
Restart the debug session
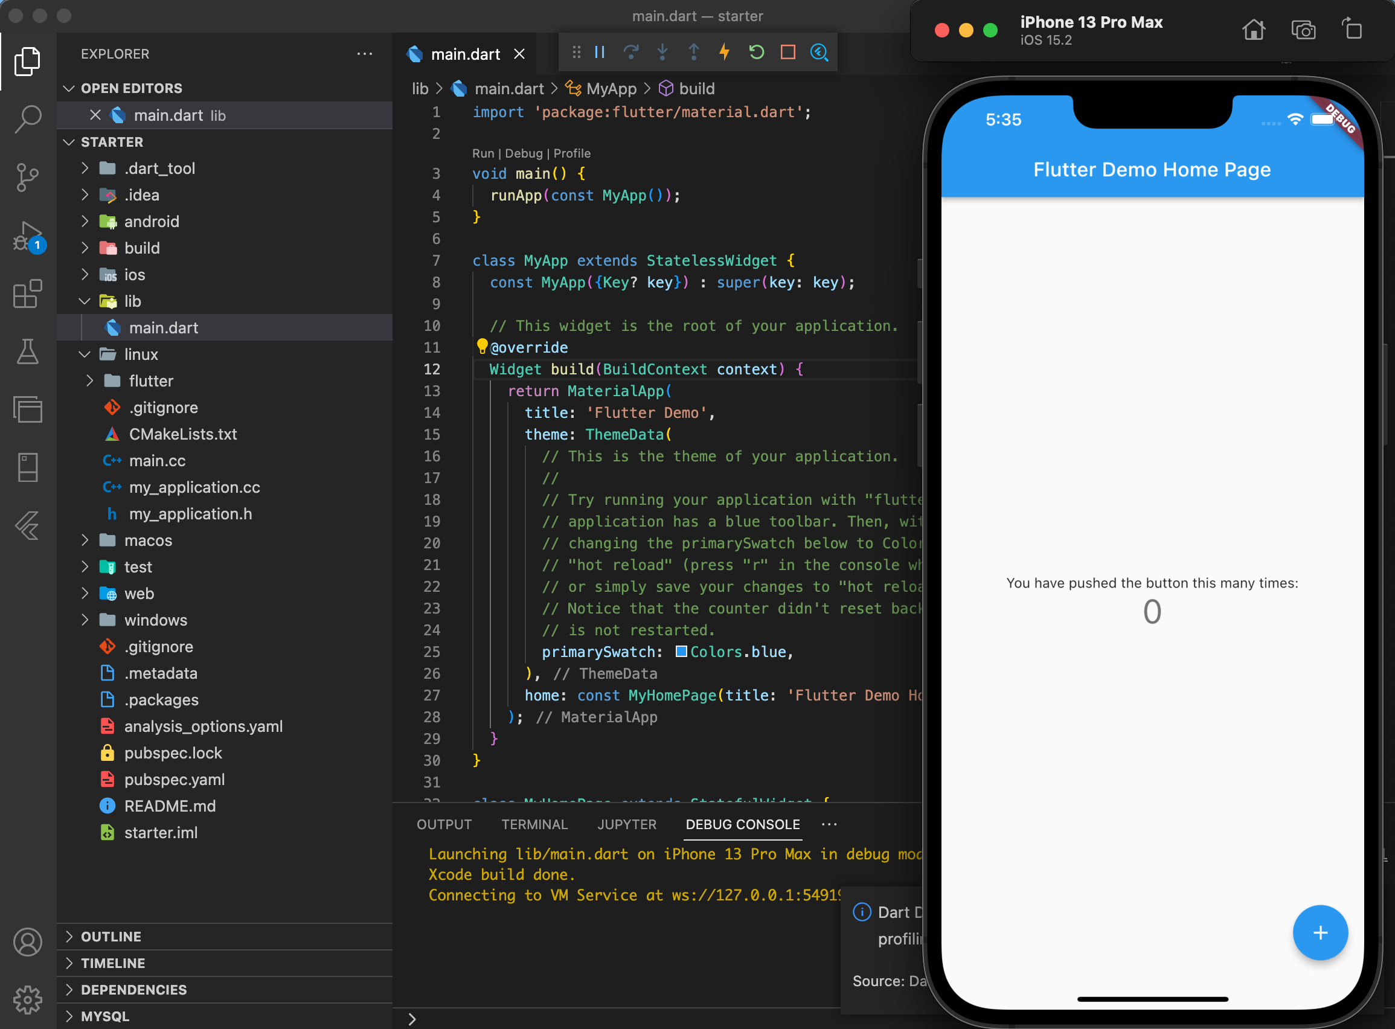coord(756,53)
